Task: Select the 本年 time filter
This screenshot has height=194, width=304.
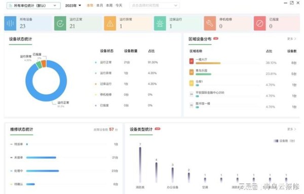Action: tap(90, 6)
